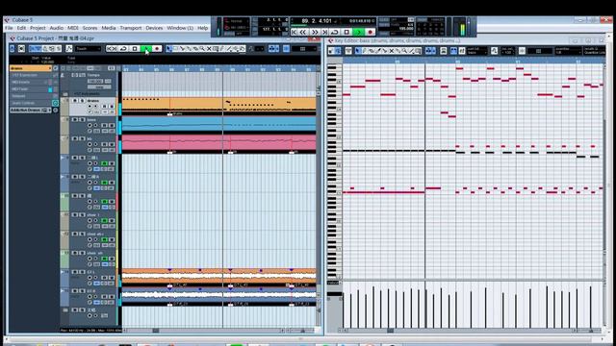This screenshot has width=616, height=346.
Task: Select the Draw pencil tool in Key Editor toolbar
Action: point(365,51)
